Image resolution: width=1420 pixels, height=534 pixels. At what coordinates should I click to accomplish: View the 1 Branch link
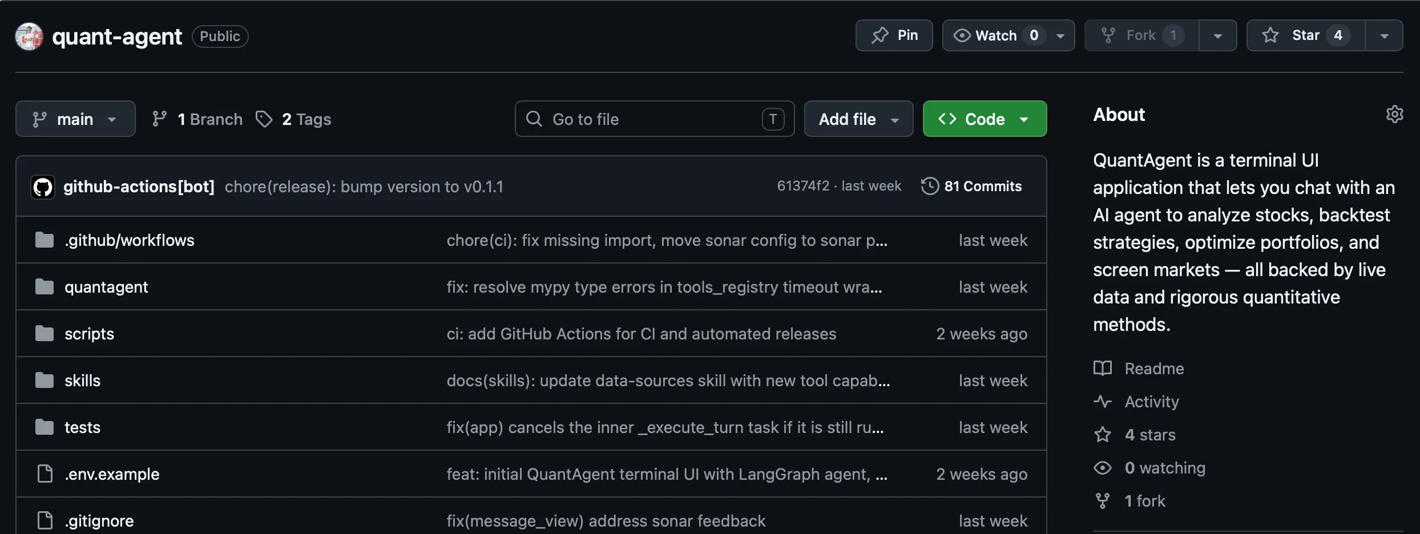click(197, 119)
